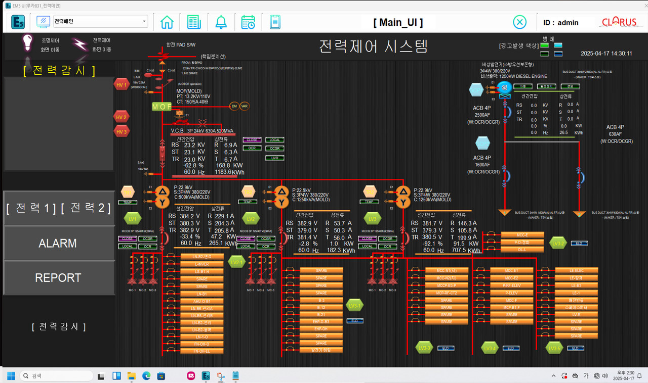Click the Home icon in the toolbar
The height and width of the screenshot is (383, 648).
(x=167, y=22)
